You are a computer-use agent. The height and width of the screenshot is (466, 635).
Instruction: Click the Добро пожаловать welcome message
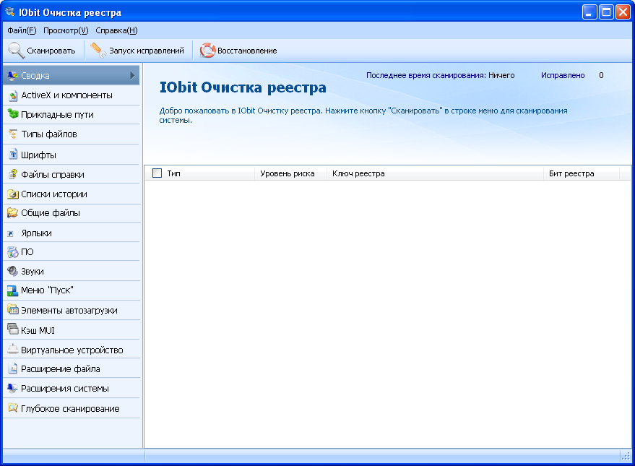pyautogui.click(x=363, y=115)
